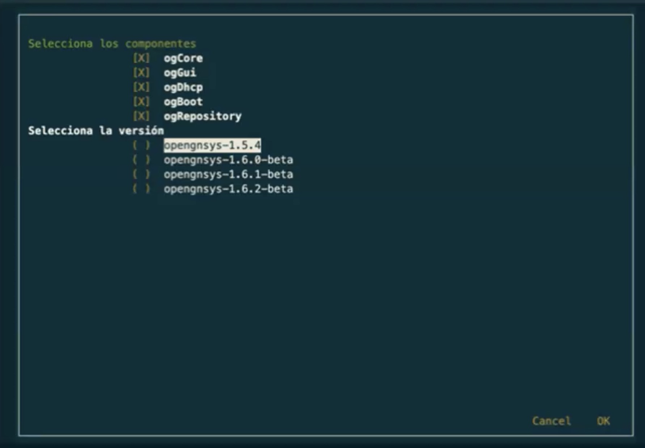Image resolution: width=645 pixels, height=448 pixels.
Task: Select the opengnsys-1.5.4 radio button
Action: (141, 145)
